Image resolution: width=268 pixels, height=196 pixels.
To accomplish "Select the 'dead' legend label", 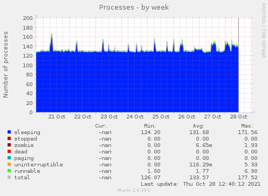I will coord(20,152).
